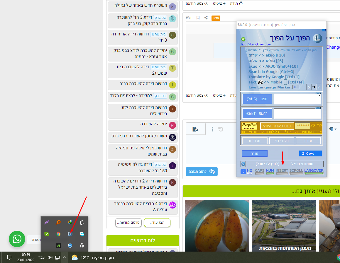Click the orange magnifier tray icon
The height and width of the screenshot is (263, 340).
[58, 222]
